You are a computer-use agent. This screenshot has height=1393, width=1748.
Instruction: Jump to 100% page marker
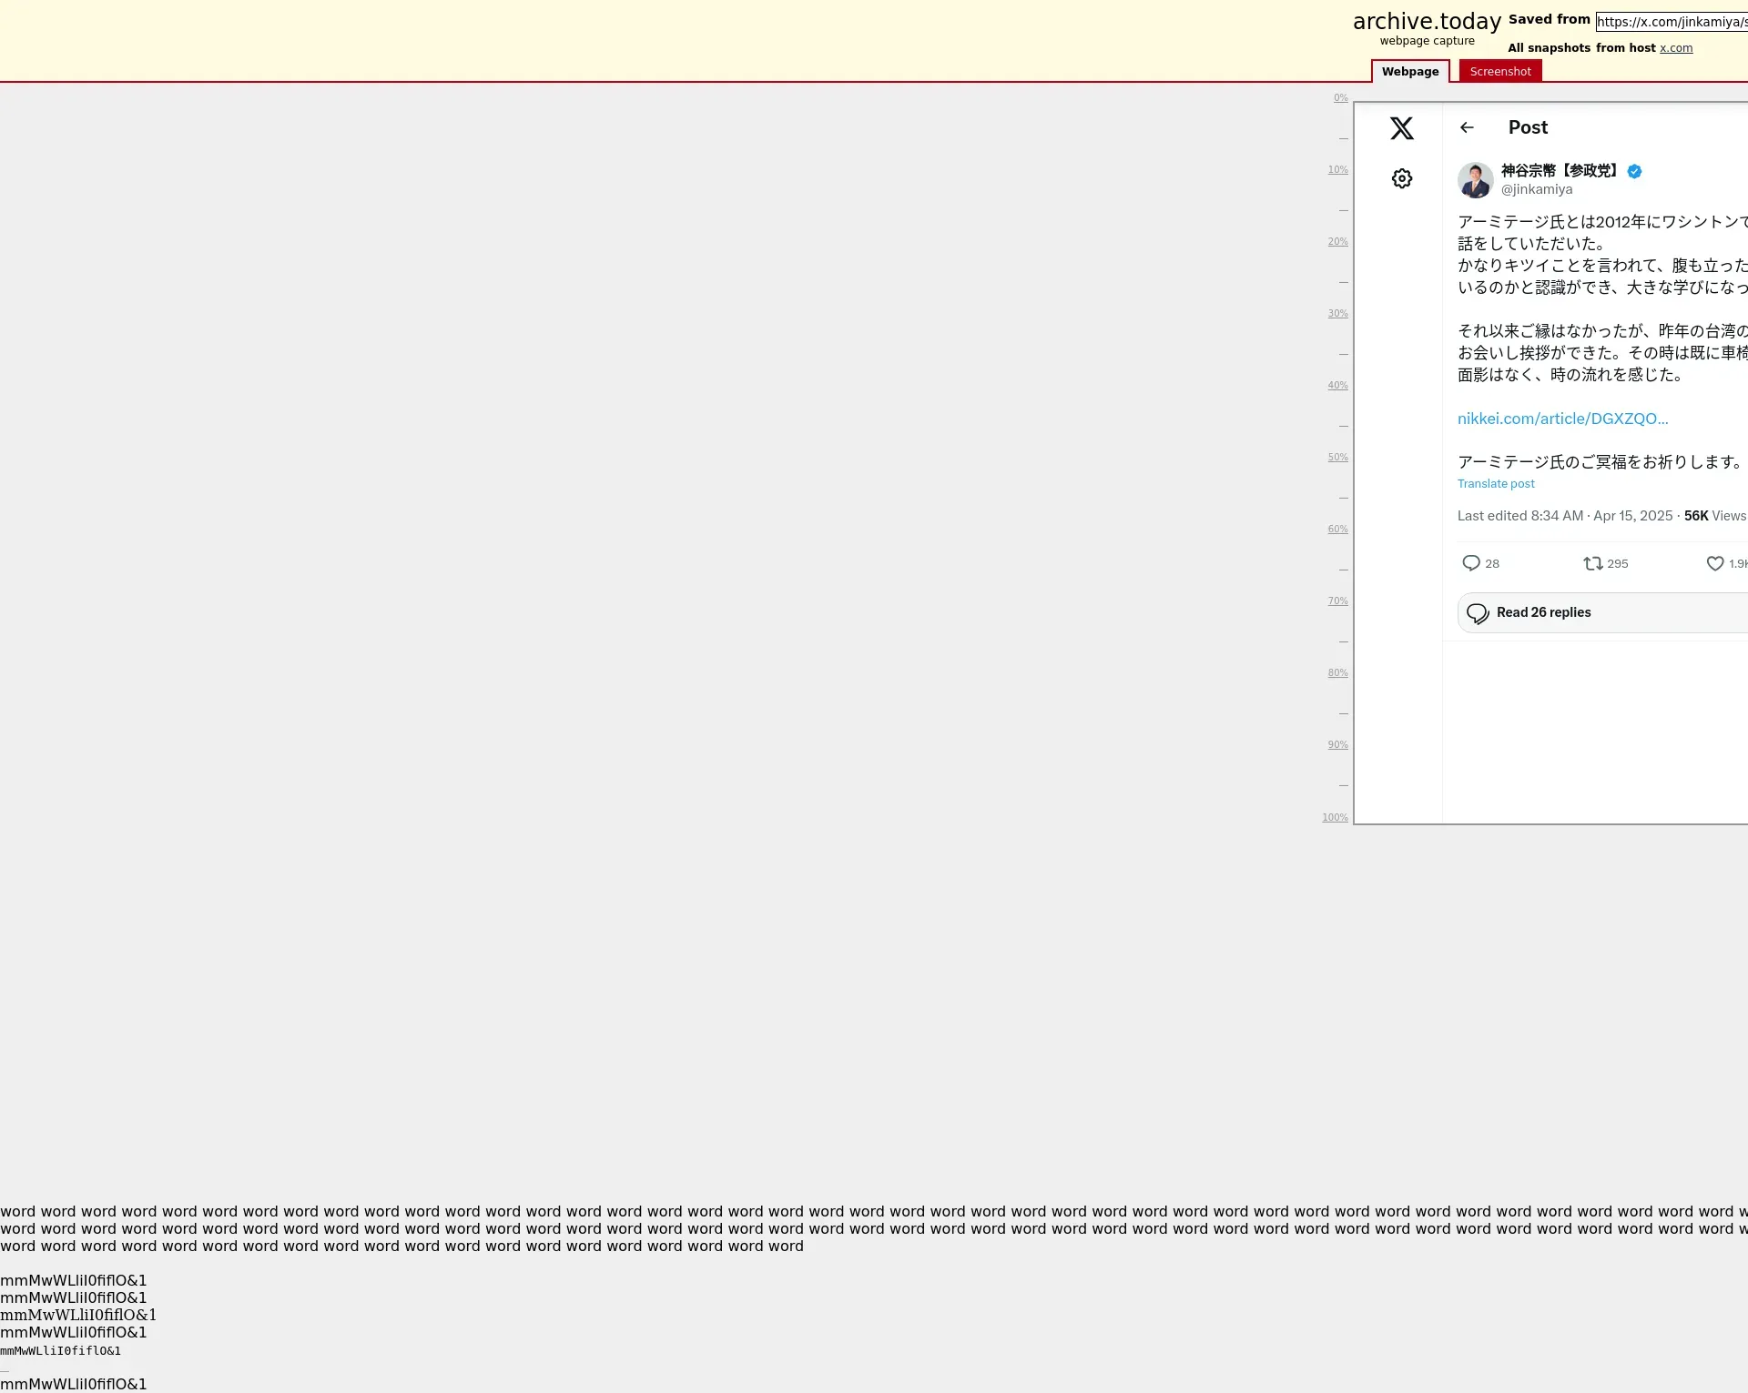coord(1335,818)
